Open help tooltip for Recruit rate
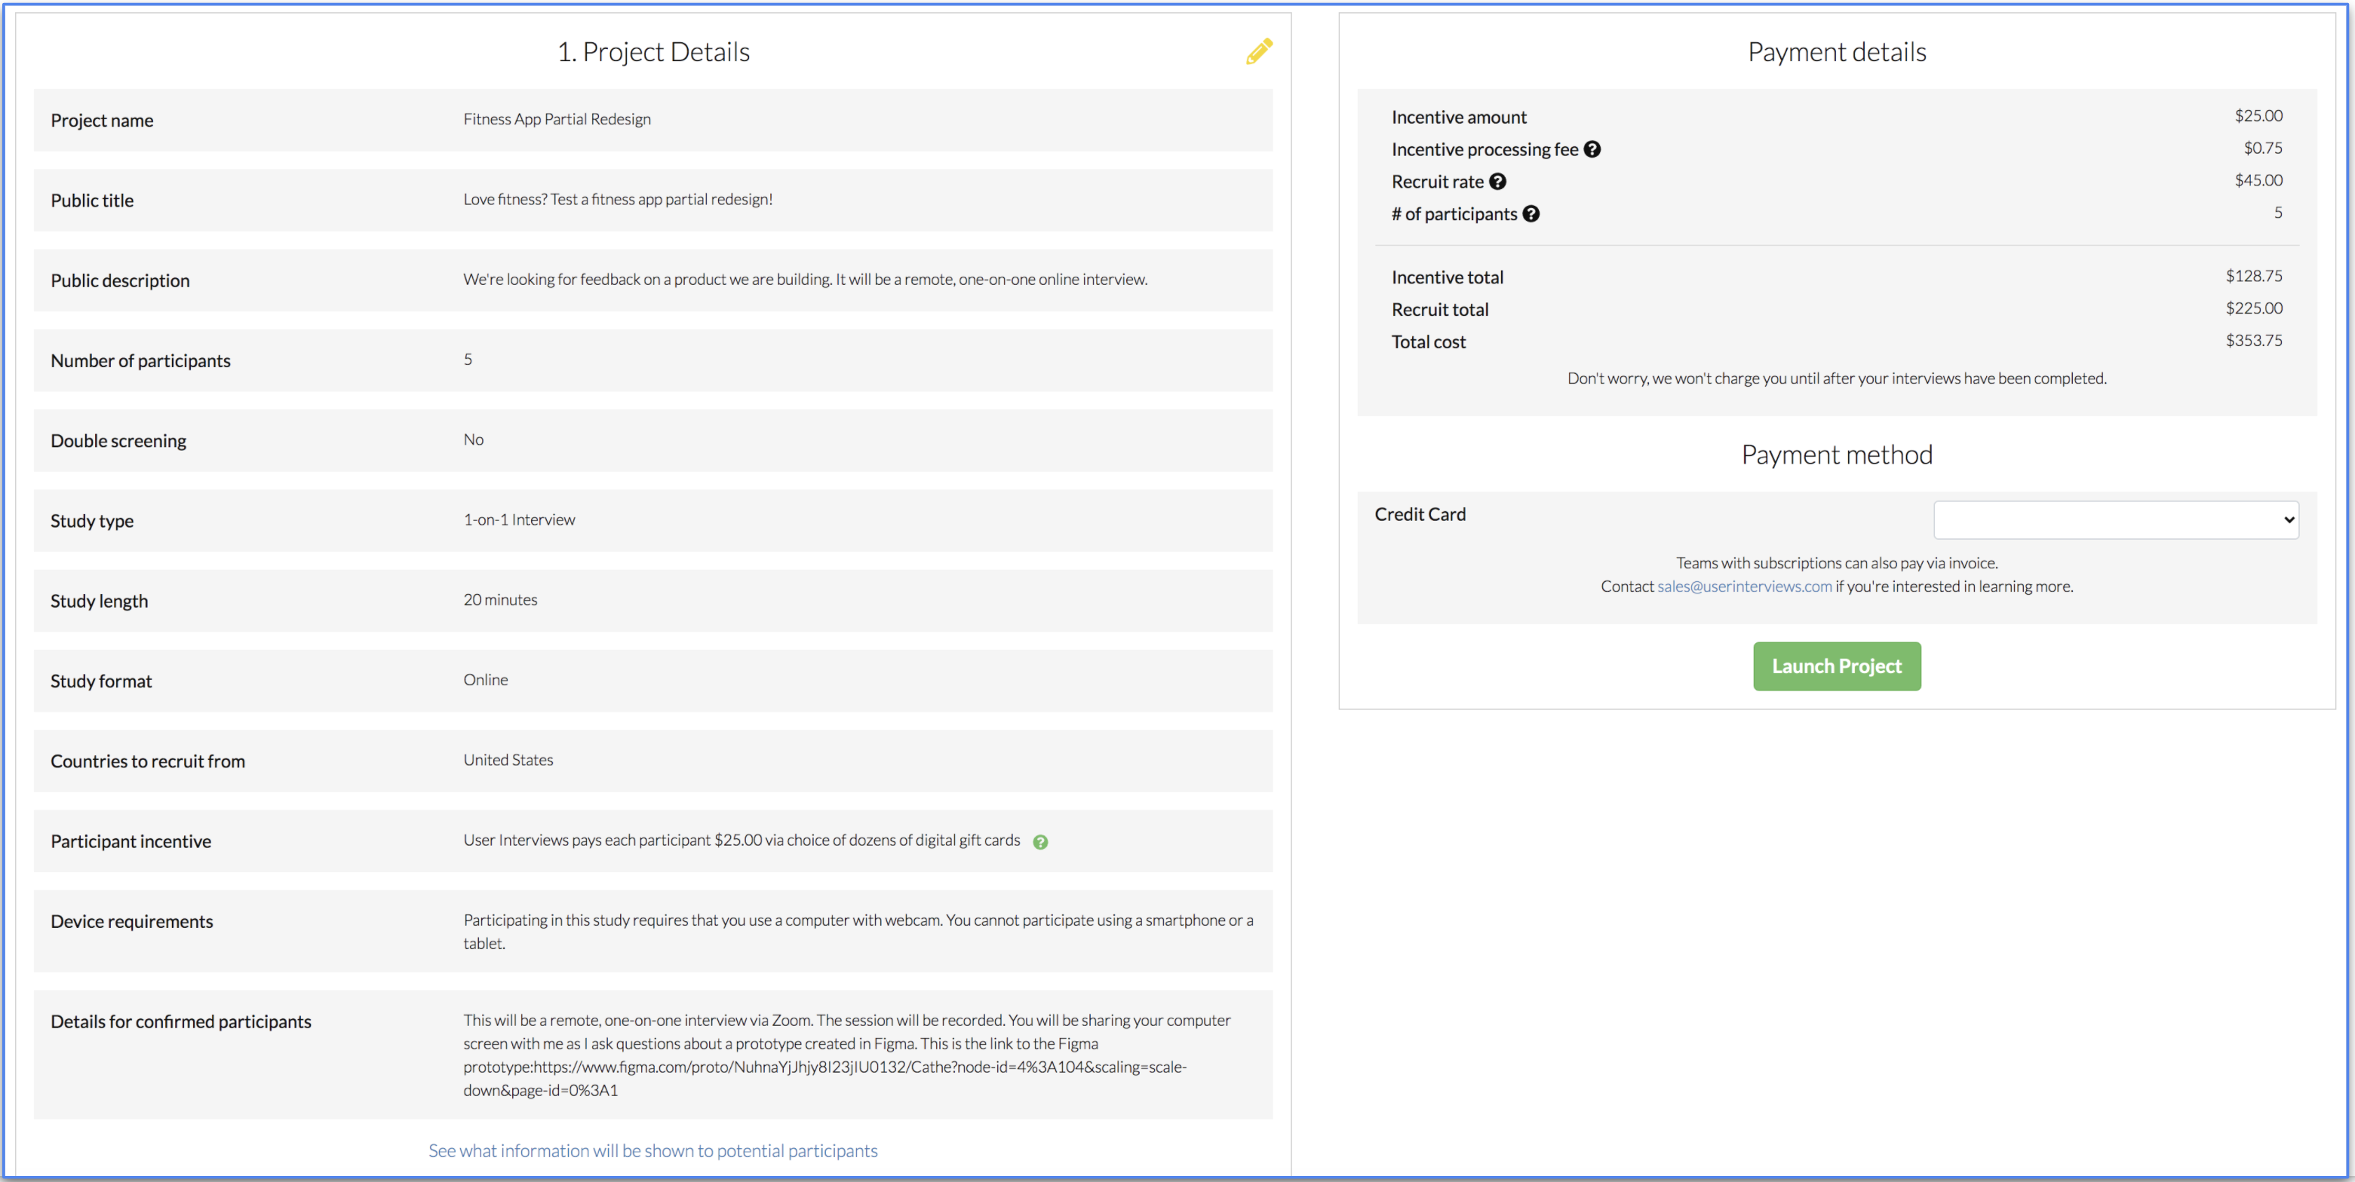The image size is (2355, 1182). (x=1497, y=181)
